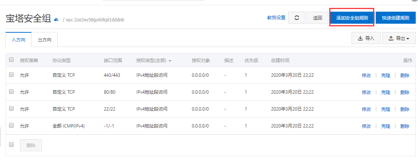Image resolution: width=418 pixels, height=167 pixels.
Task: Check the bottom checkbox beside the 删除 button
Action: click(x=11, y=144)
